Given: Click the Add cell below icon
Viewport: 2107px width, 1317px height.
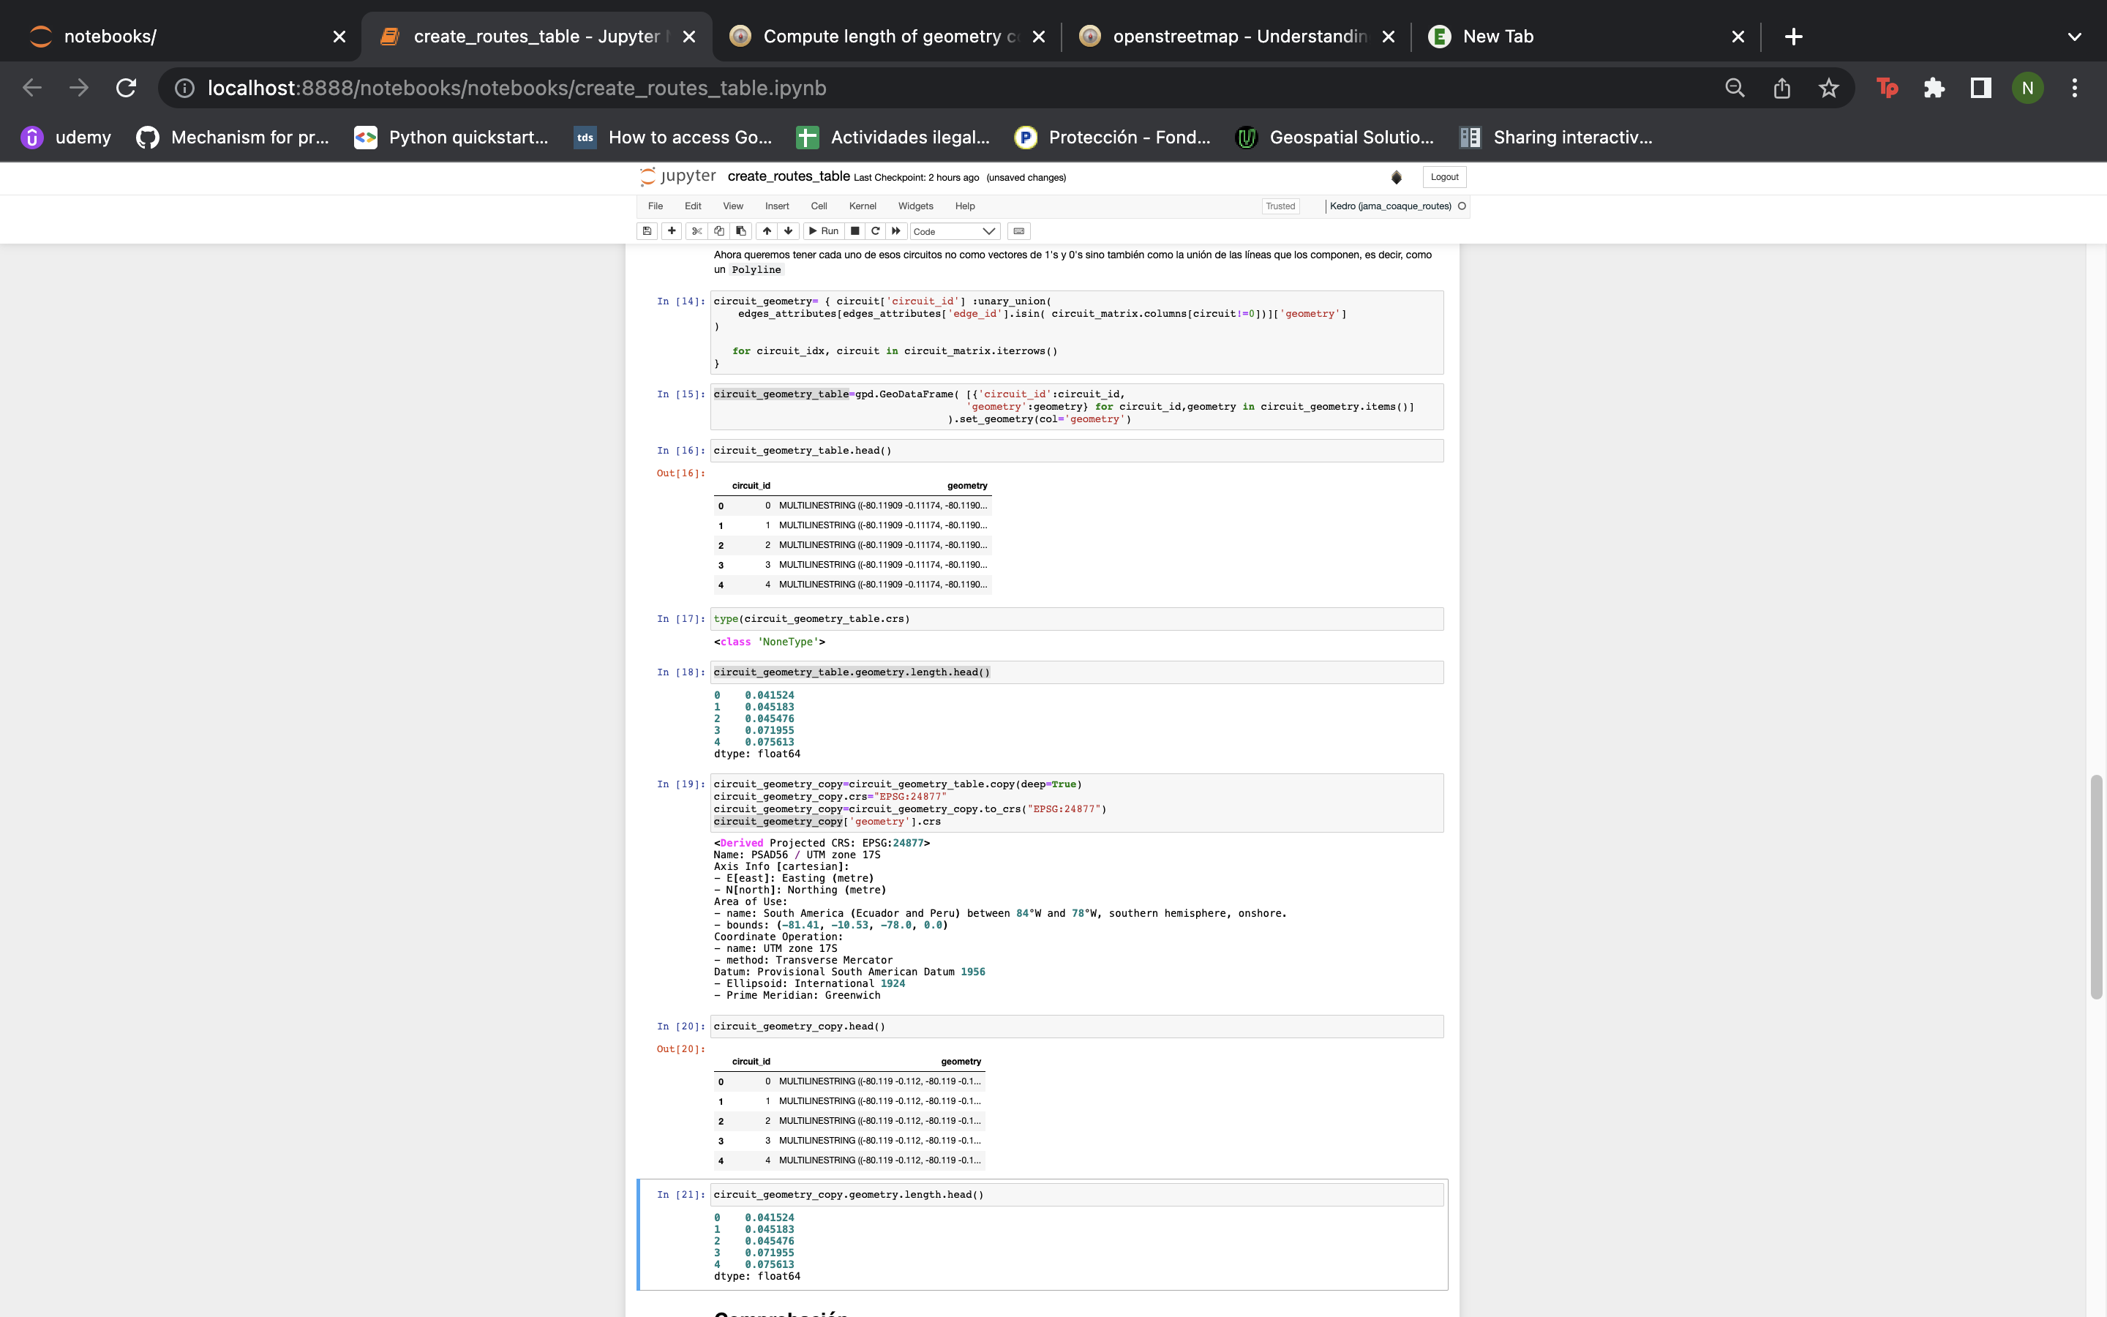Looking at the screenshot, I should 669,230.
